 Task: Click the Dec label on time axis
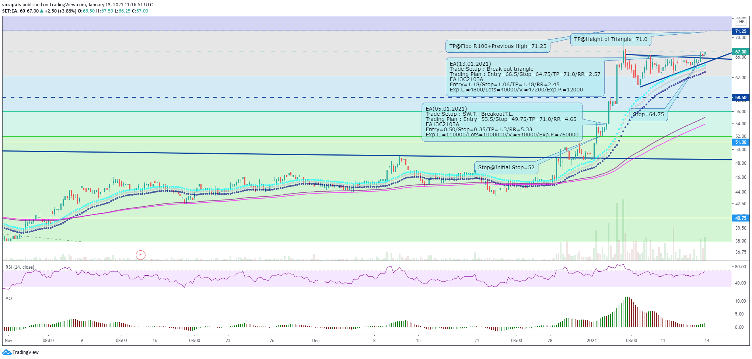316,341
